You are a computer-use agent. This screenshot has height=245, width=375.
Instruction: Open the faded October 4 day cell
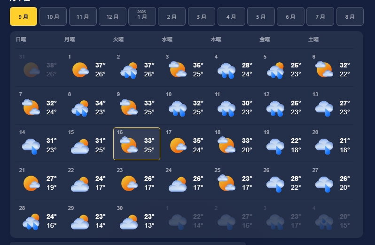point(332,220)
